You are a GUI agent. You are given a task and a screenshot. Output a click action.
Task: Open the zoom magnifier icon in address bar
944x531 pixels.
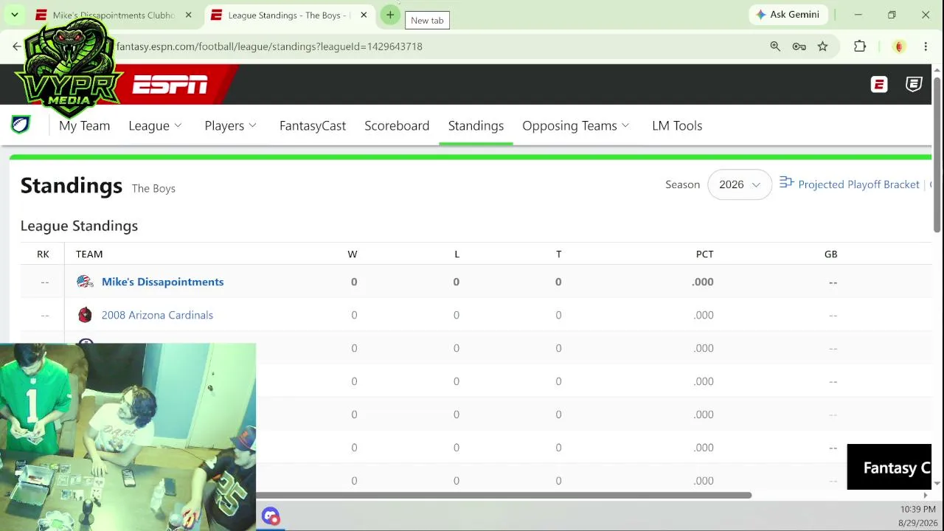(x=775, y=46)
